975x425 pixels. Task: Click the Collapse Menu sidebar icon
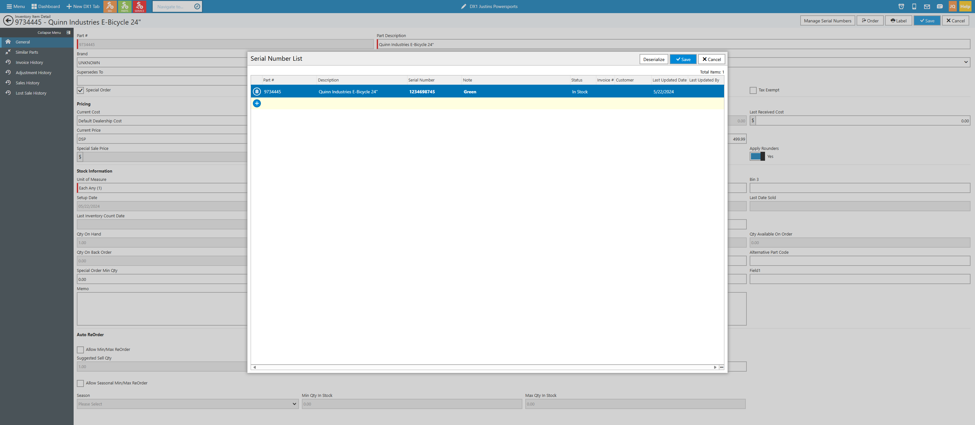[68, 33]
